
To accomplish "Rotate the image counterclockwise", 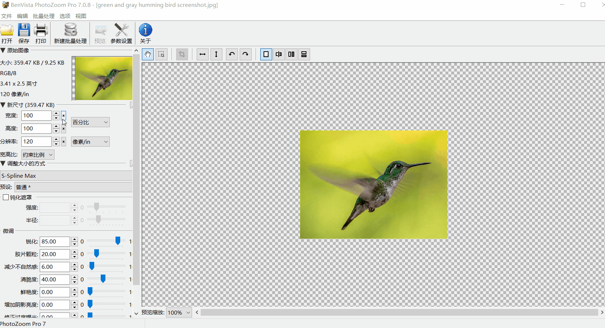I will (x=232, y=54).
